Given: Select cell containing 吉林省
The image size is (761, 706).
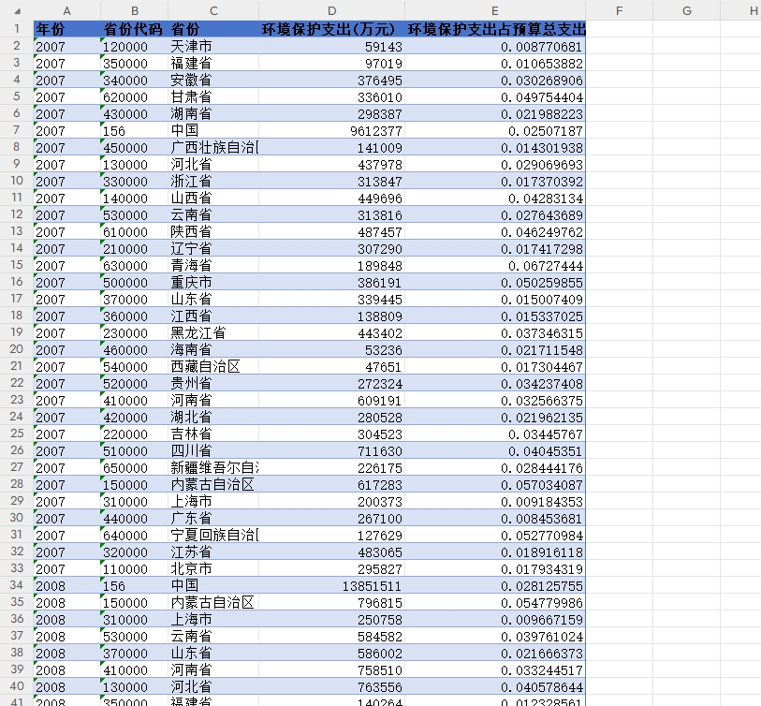Looking at the screenshot, I should pos(213,434).
